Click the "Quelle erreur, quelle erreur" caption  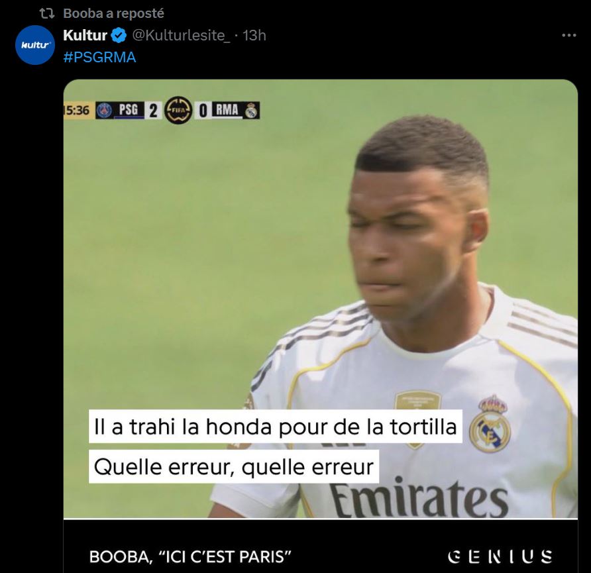point(234,467)
